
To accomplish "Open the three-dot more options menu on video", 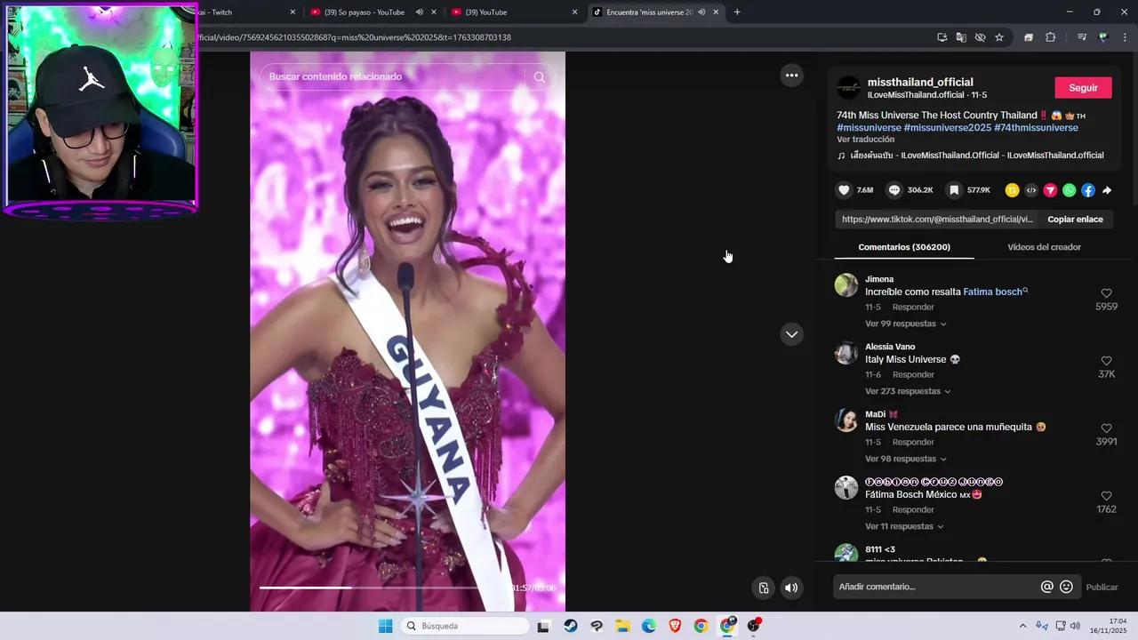I will 791,76.
